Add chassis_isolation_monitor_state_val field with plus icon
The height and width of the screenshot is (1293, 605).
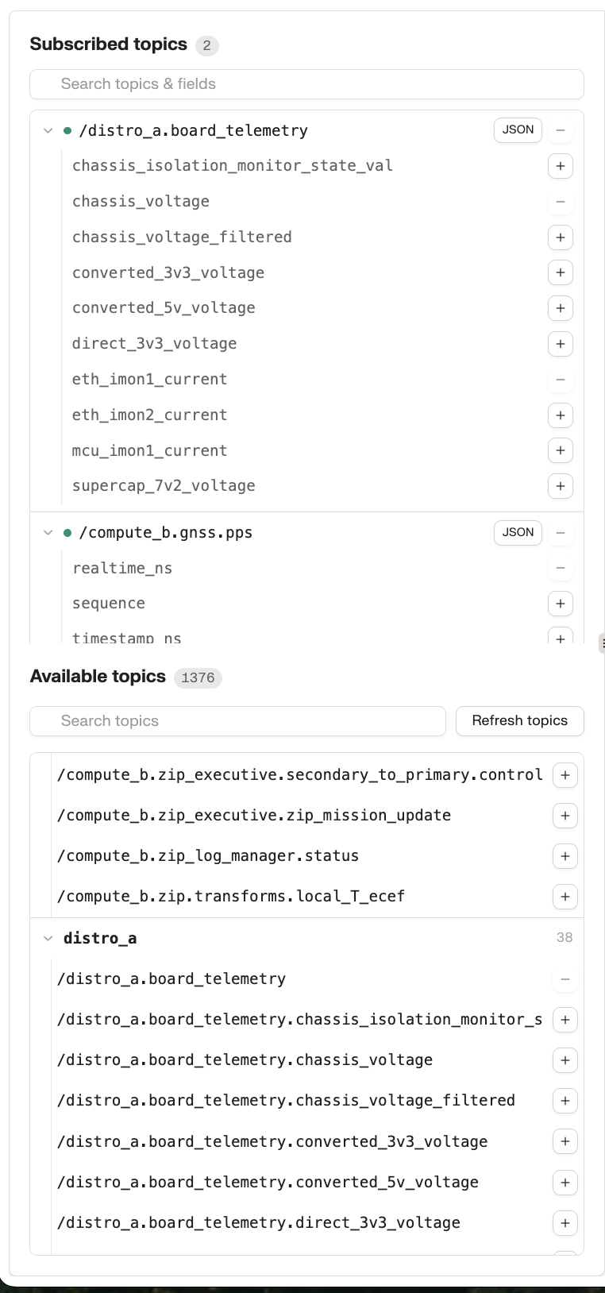[561, 166]
